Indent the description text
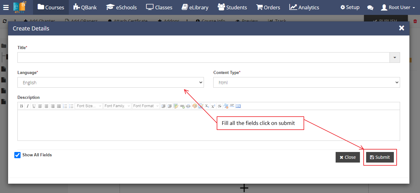This screenshot has width=420, height=193. coord(164,106)
